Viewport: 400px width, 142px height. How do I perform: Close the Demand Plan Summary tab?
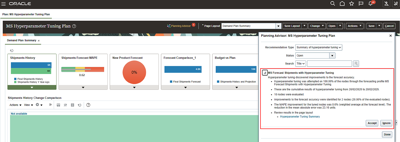click(x=39, y=40)
